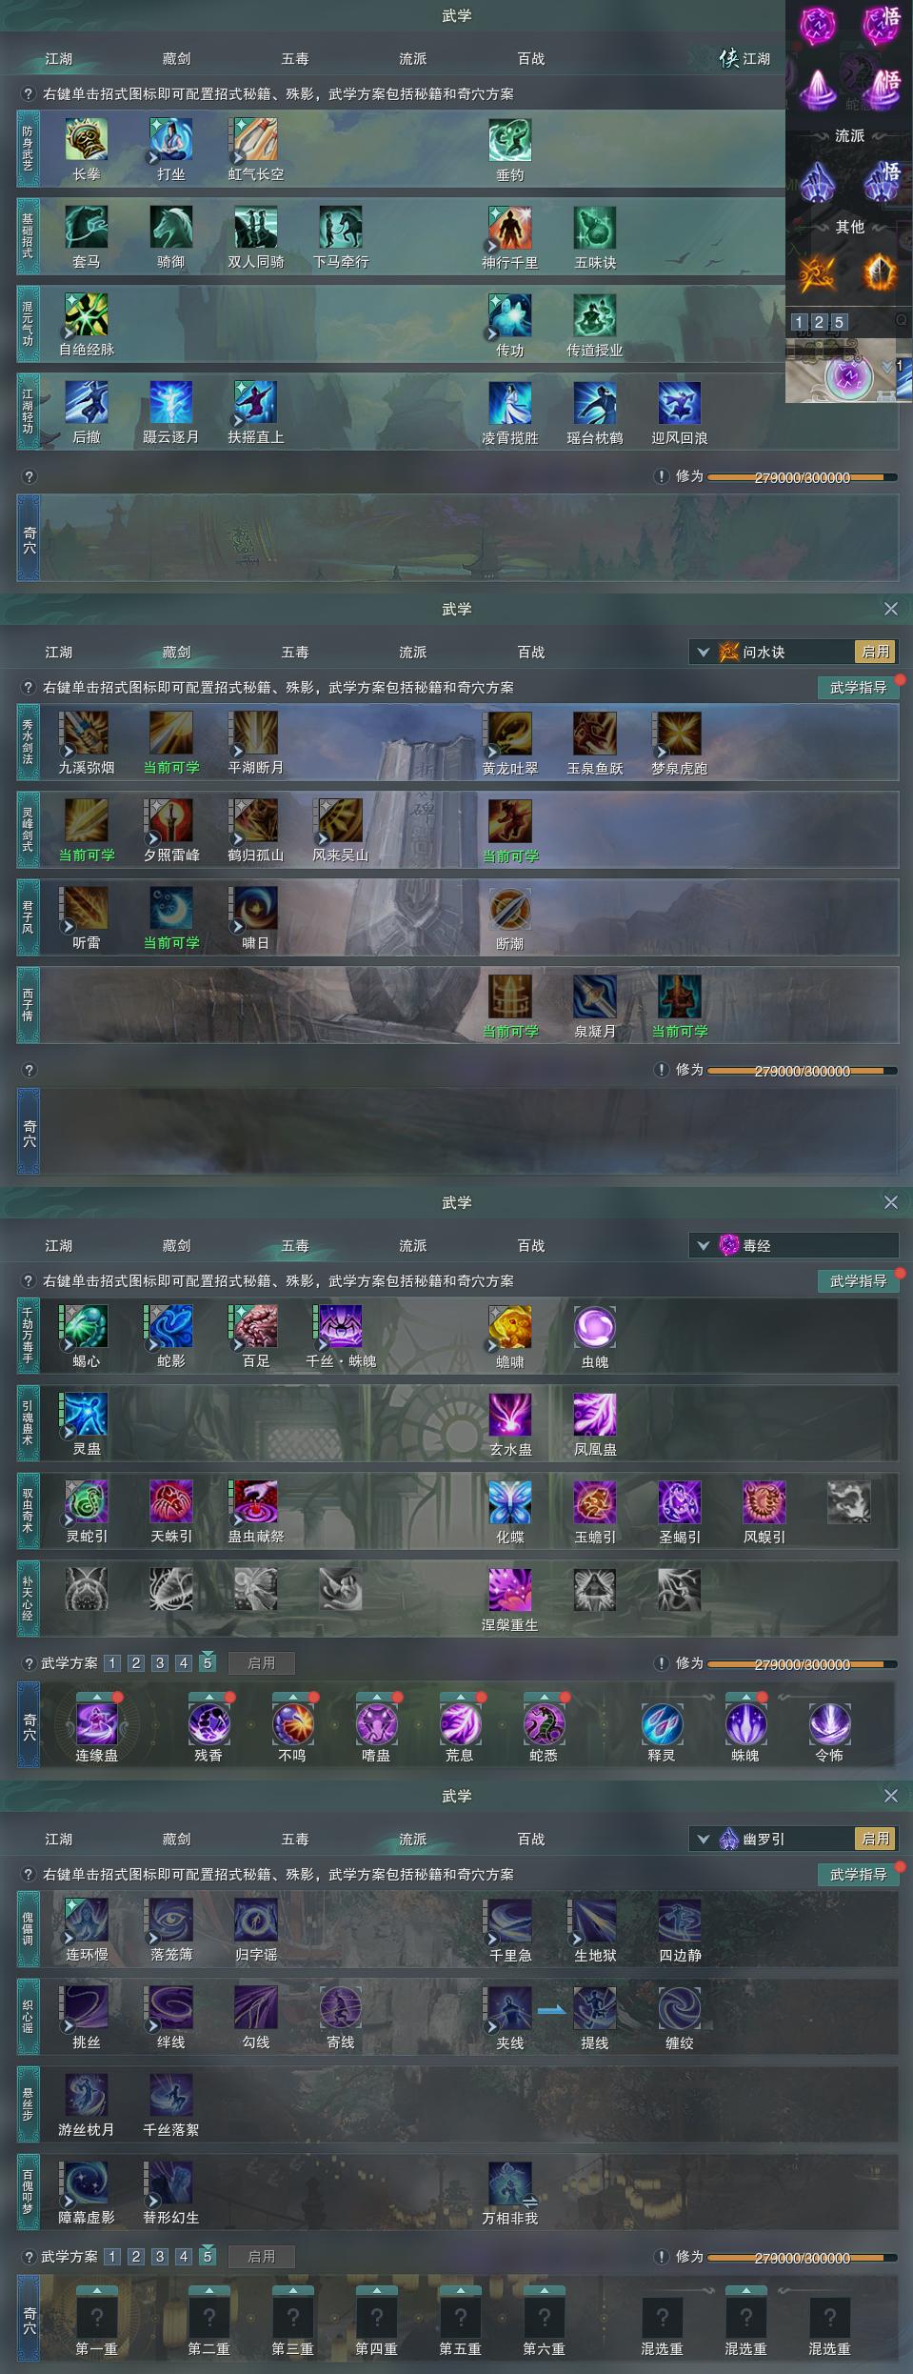913x2374 pixels.
Task: Select the 涅槃重生 skill icon
Action: coord(509,1590)
